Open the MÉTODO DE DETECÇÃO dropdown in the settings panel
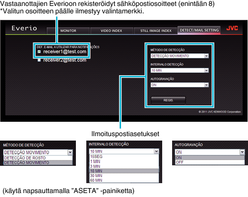Image resolution: width=248 pixels, height=197 pixels. (x=180, y=56)
